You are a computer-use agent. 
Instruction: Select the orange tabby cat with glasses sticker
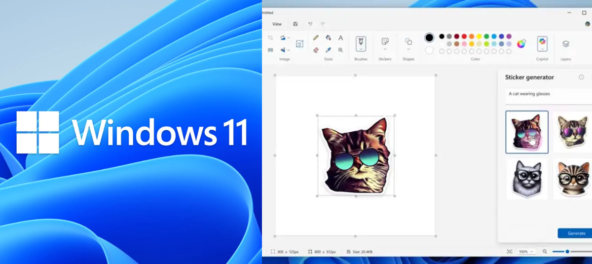[572, 179]
